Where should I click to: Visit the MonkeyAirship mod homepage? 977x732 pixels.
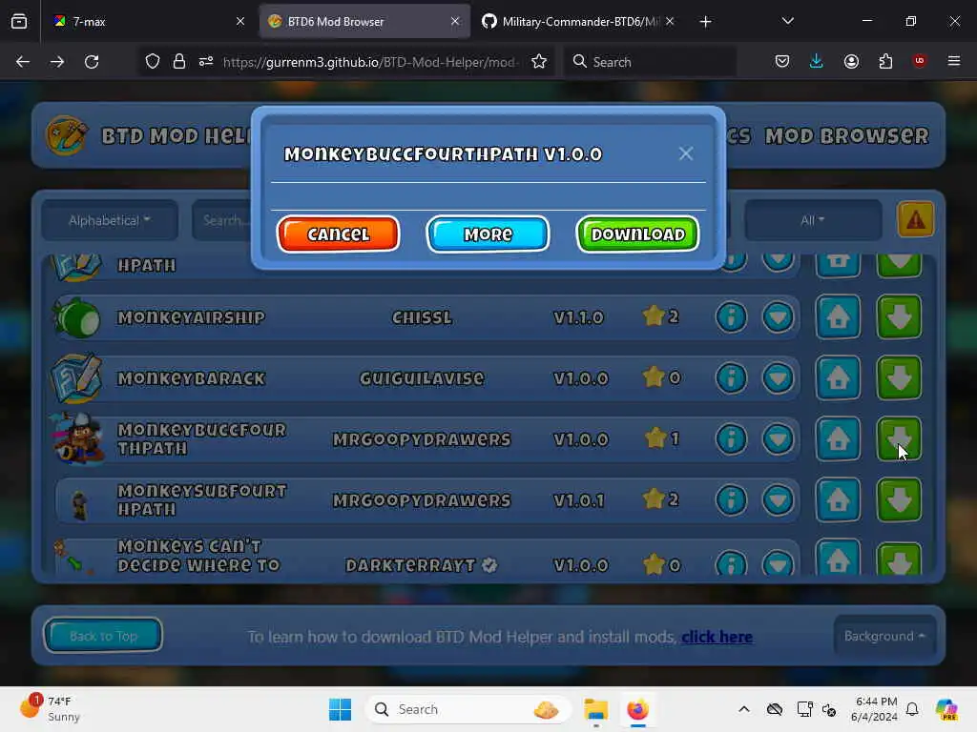838,316
